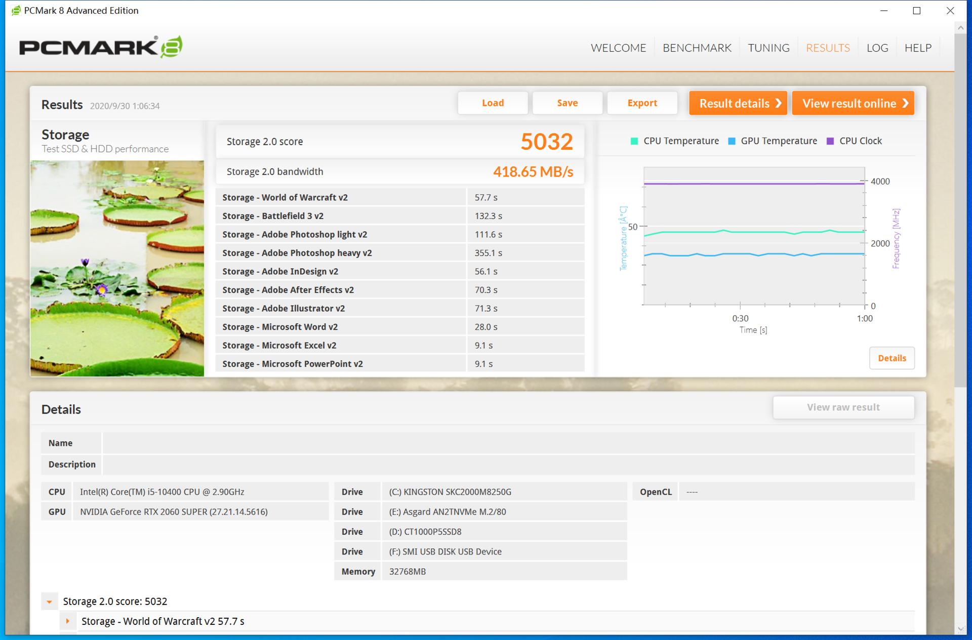
Task: Switch to the BENCHMARK tab
Action: point(697,48)
